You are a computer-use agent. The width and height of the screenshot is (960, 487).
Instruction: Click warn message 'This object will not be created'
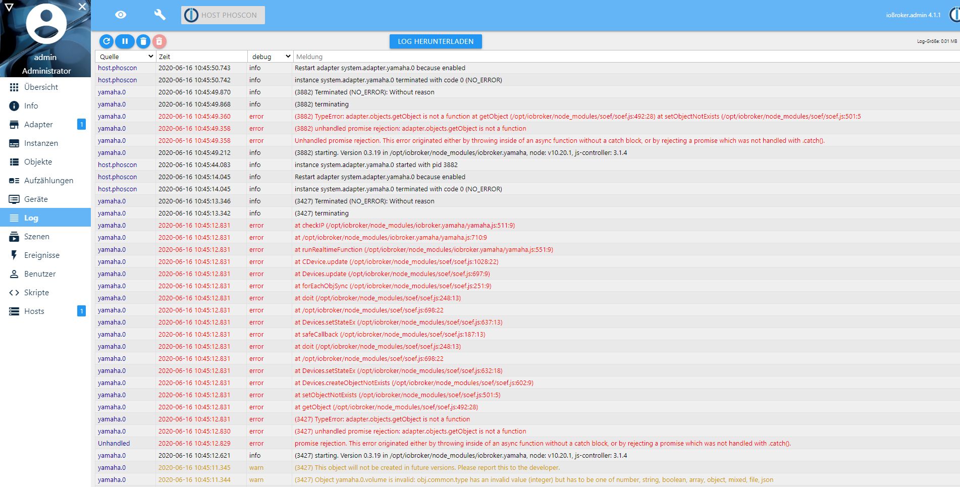(x=427, y=468)
